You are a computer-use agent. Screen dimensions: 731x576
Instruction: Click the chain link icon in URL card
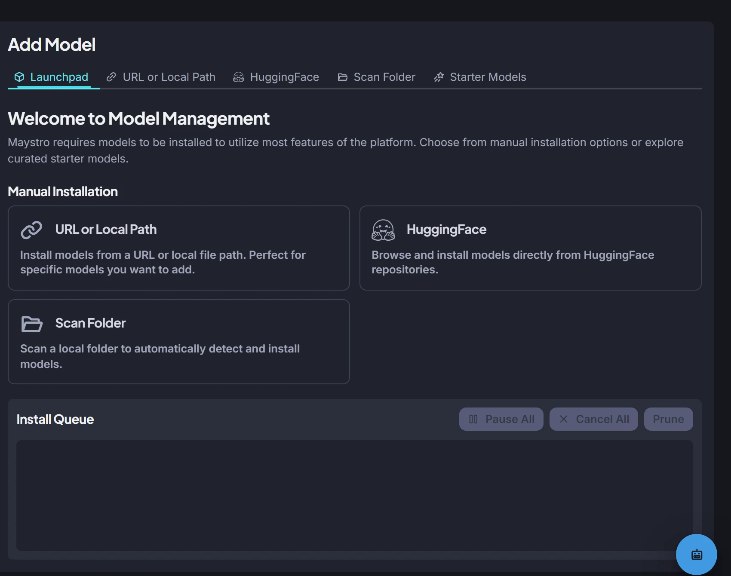point(31,230)
